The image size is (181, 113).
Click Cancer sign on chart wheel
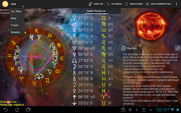pyautogui.click(x=57, y=71)
